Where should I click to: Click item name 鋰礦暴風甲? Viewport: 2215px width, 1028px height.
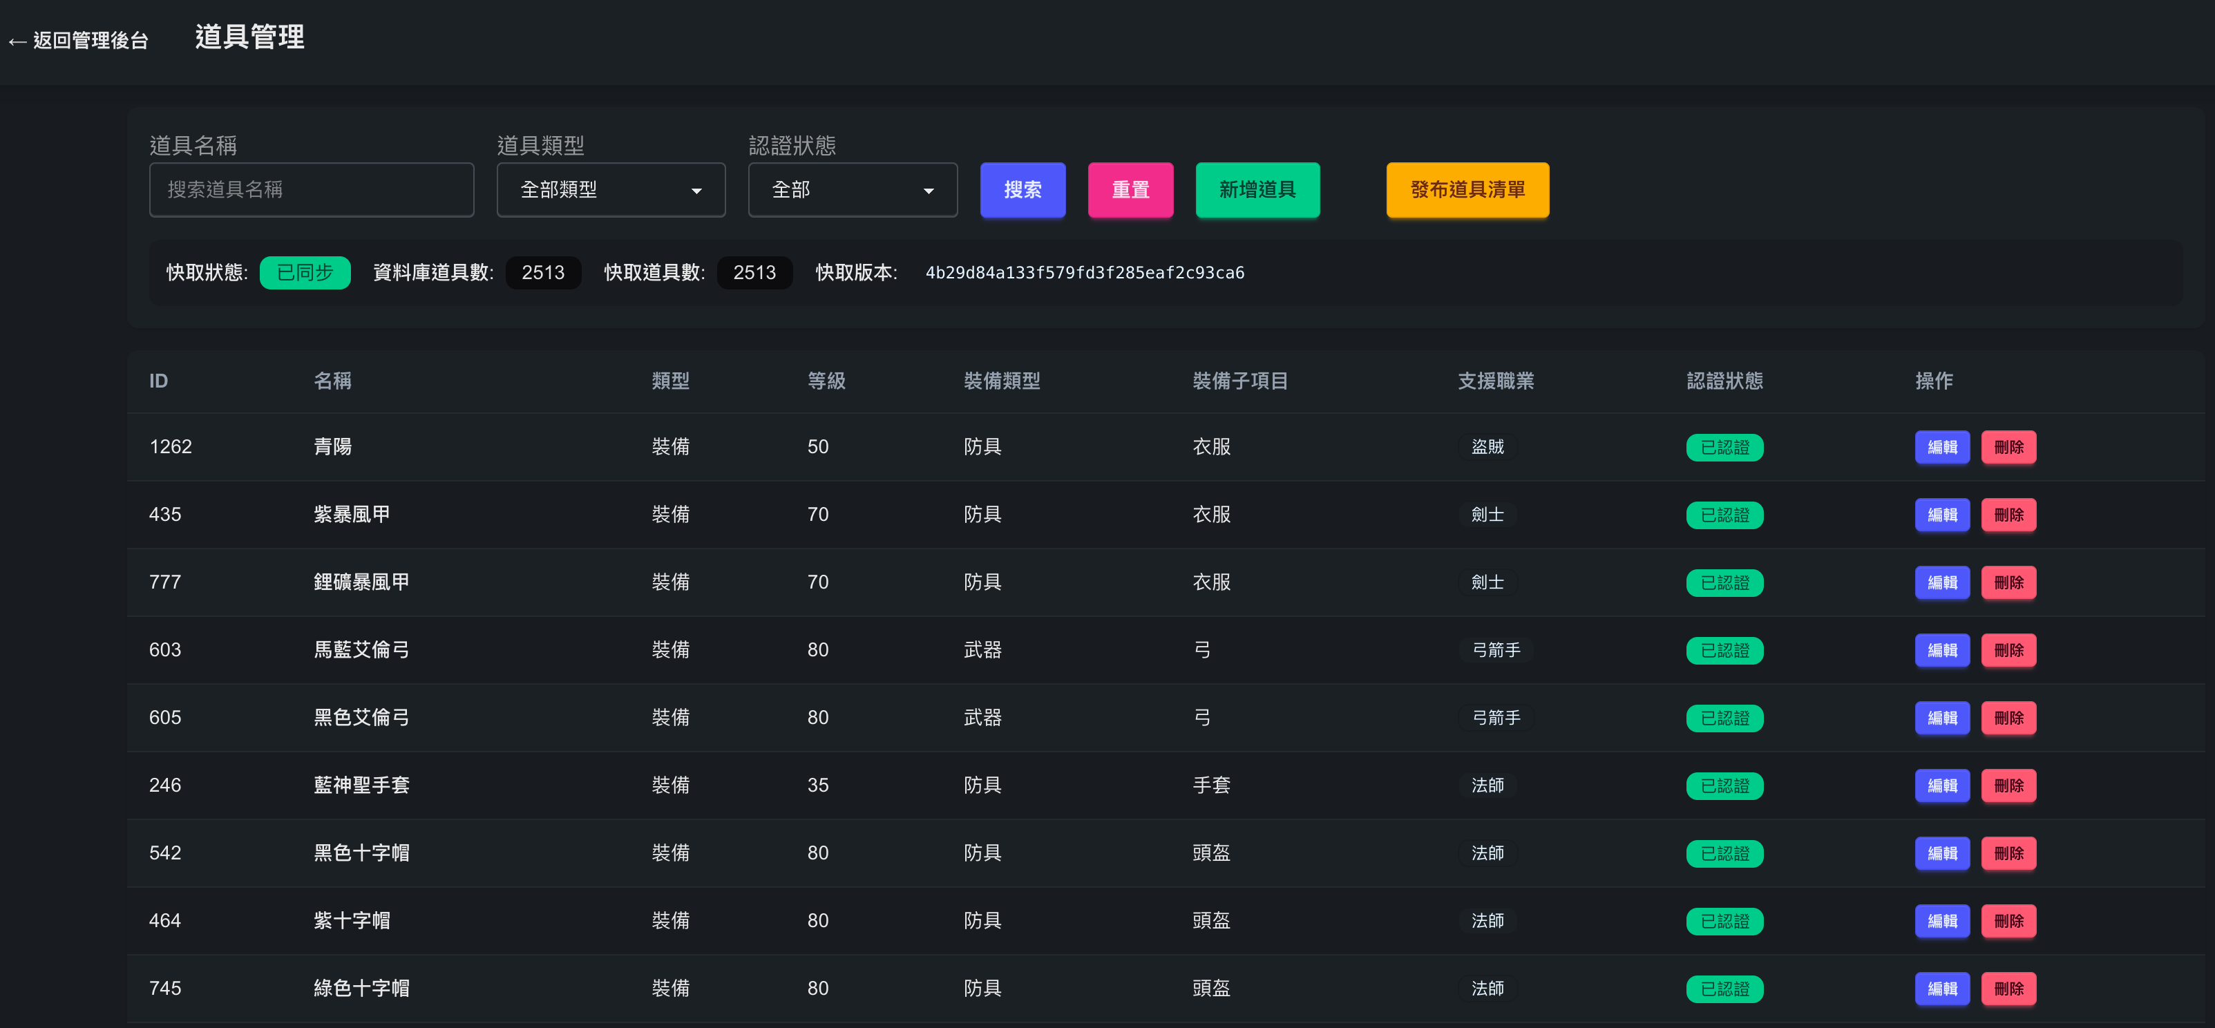[x=361, y=582]
